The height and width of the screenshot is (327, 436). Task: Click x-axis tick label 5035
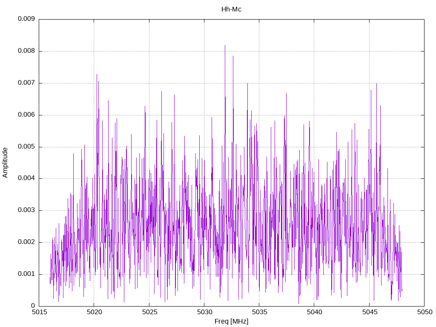[260, 312]
